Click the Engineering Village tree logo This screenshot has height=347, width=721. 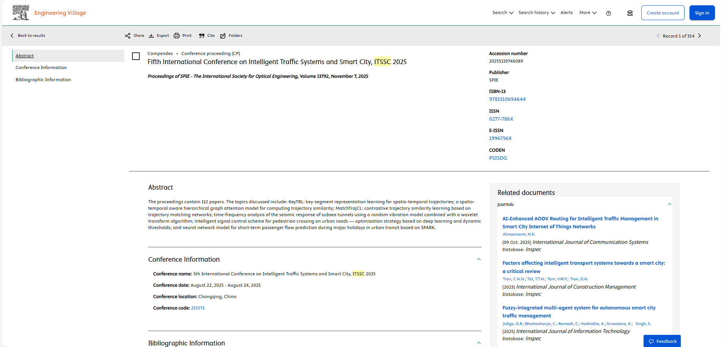[x=21, y=13]
